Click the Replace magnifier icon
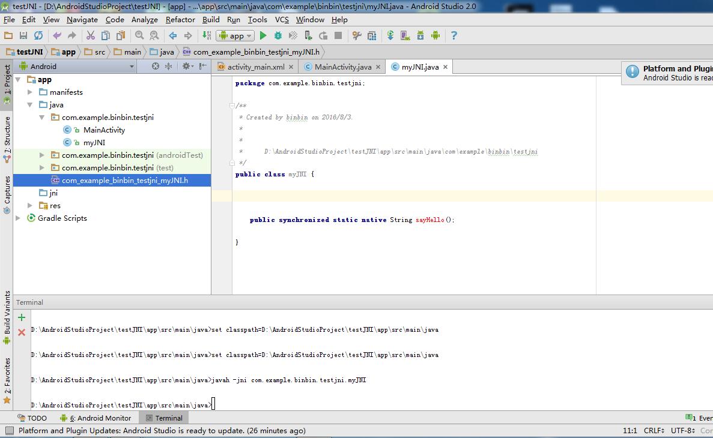The height and width of the screenshot is (438, 713). point(154,35)
